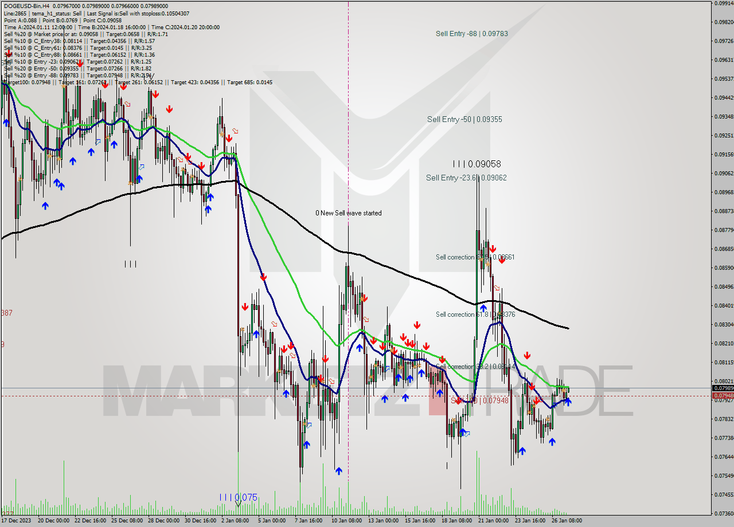
Task: Select the 'Sell Entry -88 | 0.09783' label
Action: pos(471,34)
